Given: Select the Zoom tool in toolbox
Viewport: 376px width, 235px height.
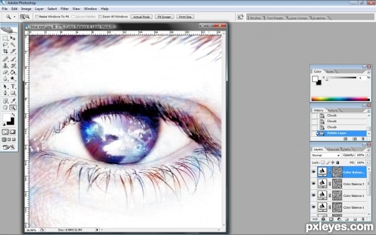Looking at the screenshot, I should tap(13, 107).
